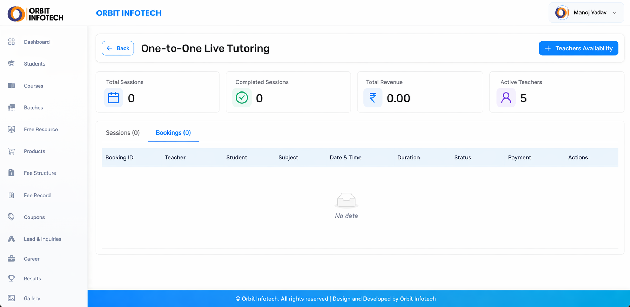Click the Orbit Infotech logo
Image resolution: width=630 pixels, height=307 pixels.
[35, 14]
